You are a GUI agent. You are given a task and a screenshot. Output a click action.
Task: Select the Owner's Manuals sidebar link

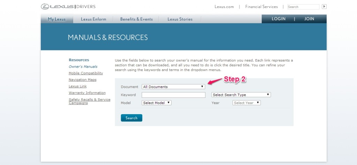(x=83, y=66)
